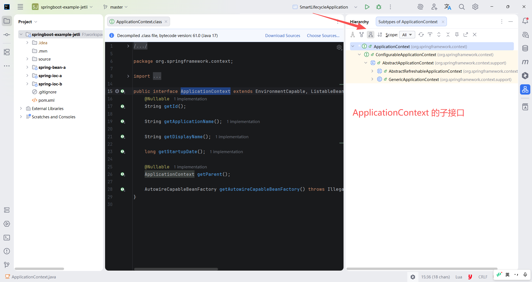Screen dimensions: 532x282
Task: Open the Structure tool window
Action: coord(7,52)
